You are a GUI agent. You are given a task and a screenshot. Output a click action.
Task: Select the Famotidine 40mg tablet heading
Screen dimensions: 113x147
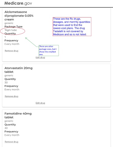18,115
